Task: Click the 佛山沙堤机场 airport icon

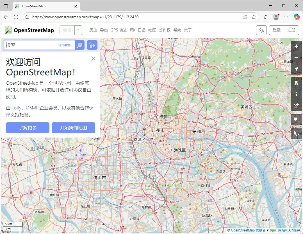Action: 80,151
